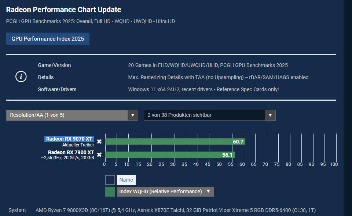
Task: Click the green legend color swatch
Action: pos(110,191)
